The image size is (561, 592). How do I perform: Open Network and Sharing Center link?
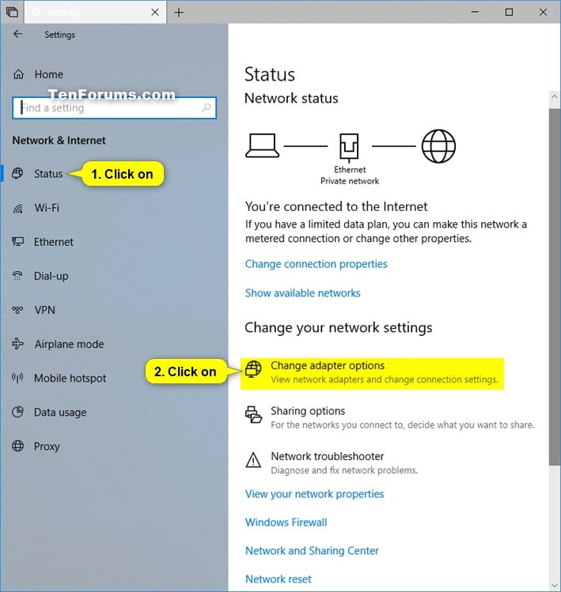pos(312,550)
